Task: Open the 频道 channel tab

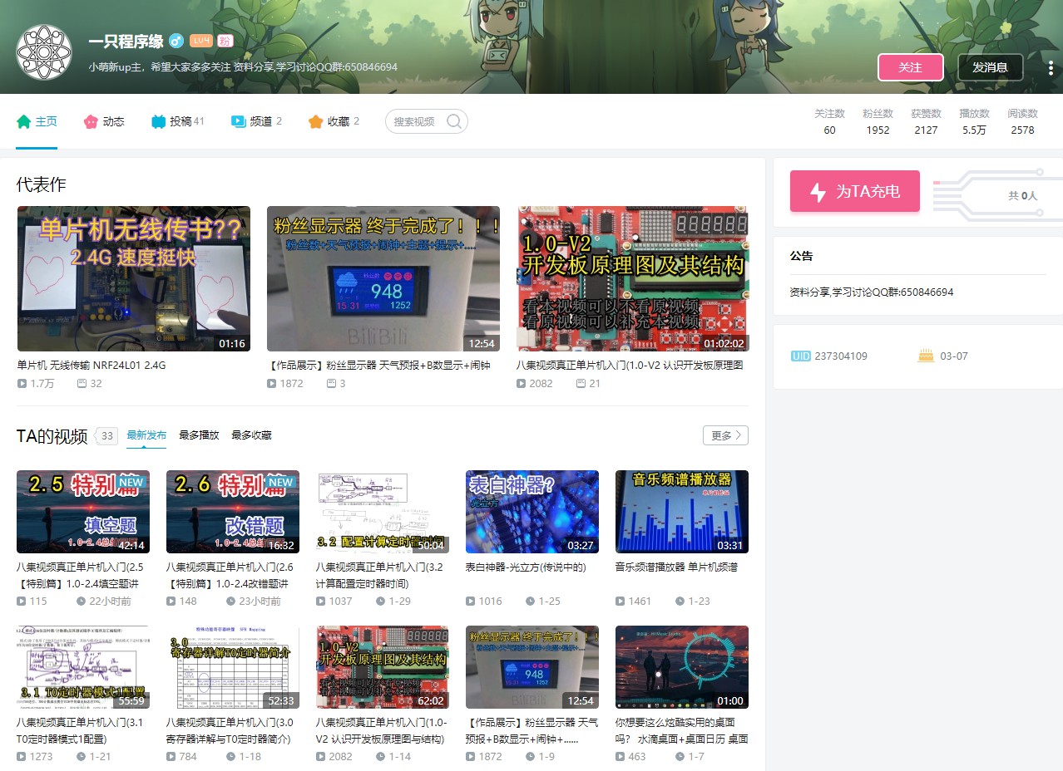Action: (256, 121)
